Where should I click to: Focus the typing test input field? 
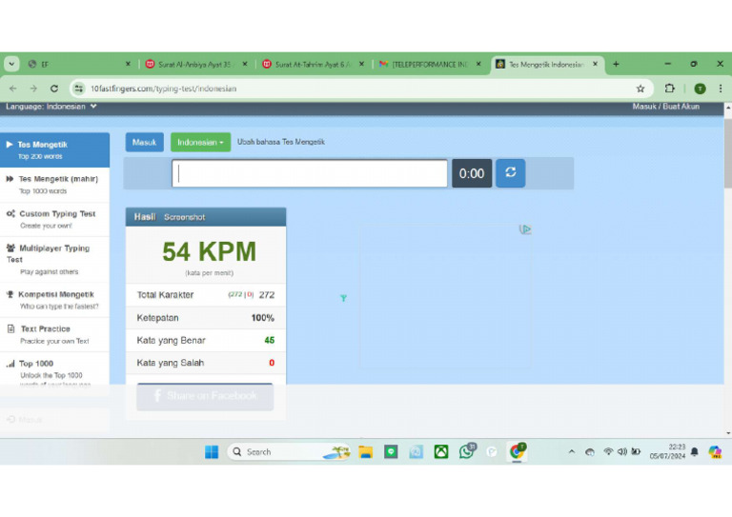click(x=310, y=173)
